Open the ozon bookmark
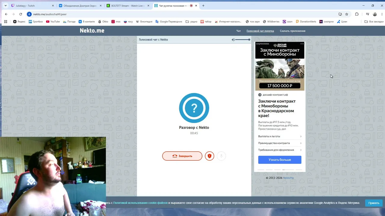 [288, 22]
